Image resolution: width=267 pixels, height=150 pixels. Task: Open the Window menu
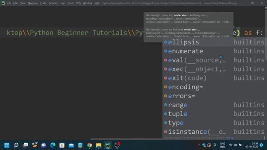tap(88, 3)
